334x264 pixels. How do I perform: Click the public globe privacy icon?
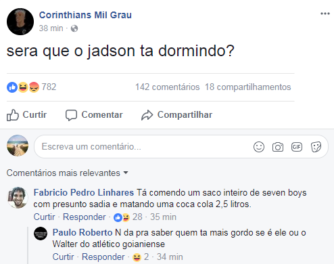[74, 28]
